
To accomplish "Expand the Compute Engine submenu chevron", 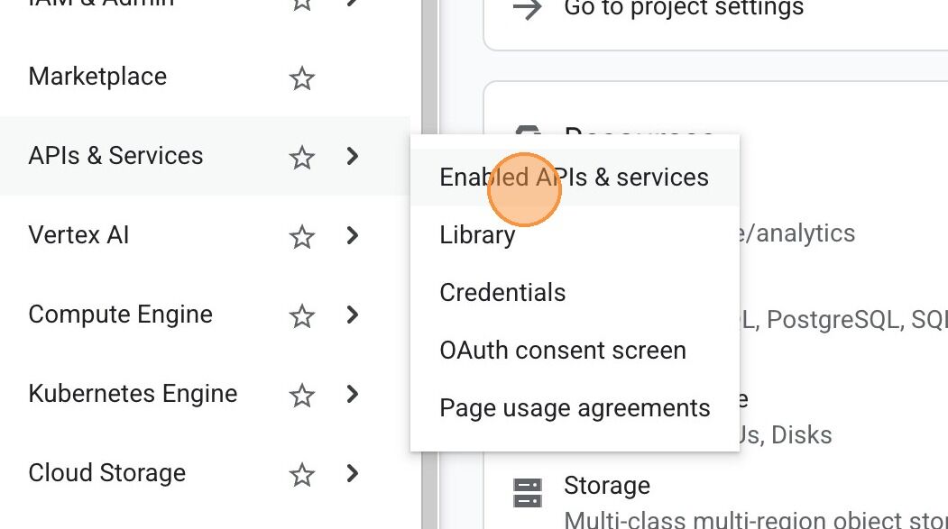I will click(352, 315).
